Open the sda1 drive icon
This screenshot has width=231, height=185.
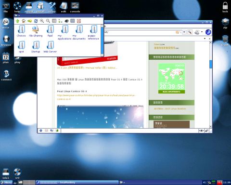click(x=6, y=174)
